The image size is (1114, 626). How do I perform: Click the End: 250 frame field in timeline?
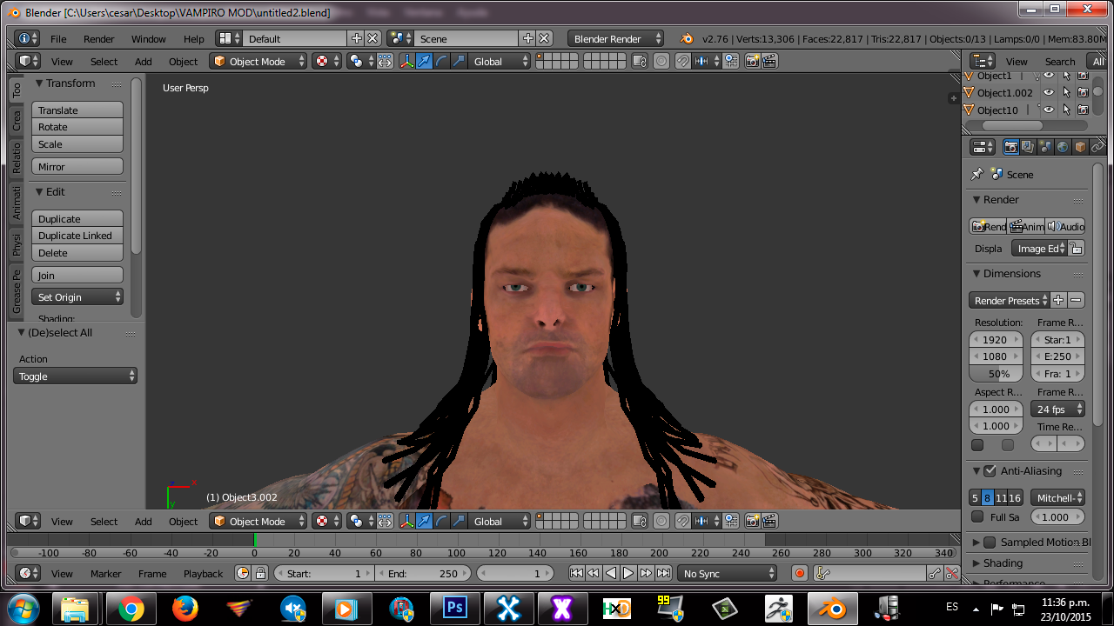tap(423, 573)
